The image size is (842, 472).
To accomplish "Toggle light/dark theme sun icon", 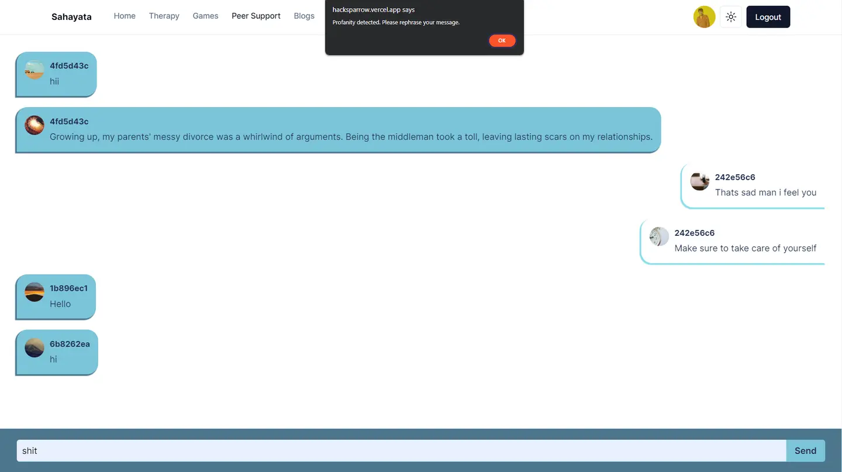I will click(731, 17).
